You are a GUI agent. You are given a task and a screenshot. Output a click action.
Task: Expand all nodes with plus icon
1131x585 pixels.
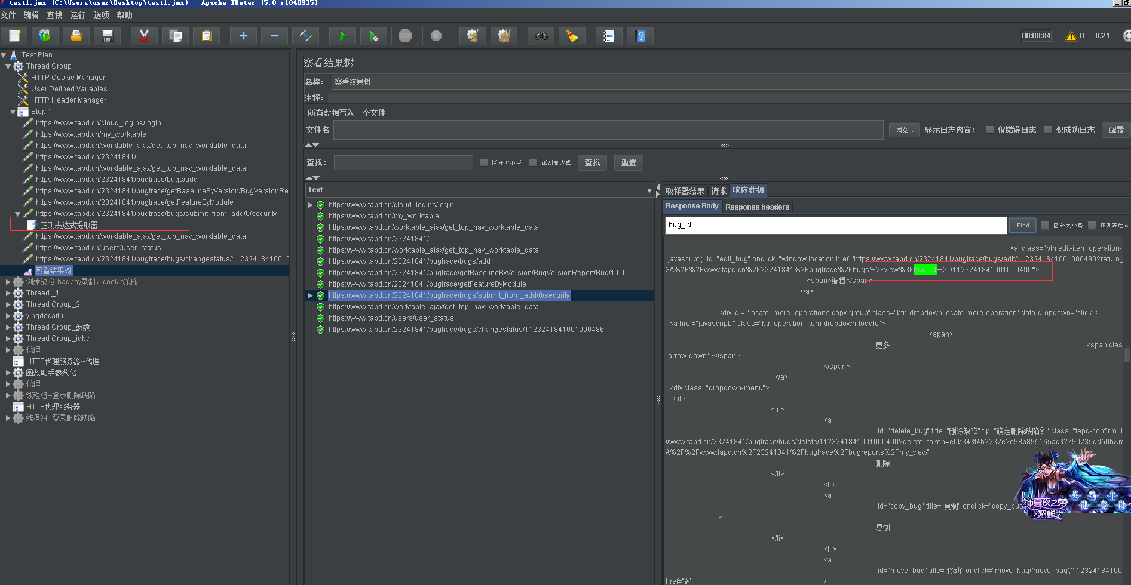pos(243,36)
